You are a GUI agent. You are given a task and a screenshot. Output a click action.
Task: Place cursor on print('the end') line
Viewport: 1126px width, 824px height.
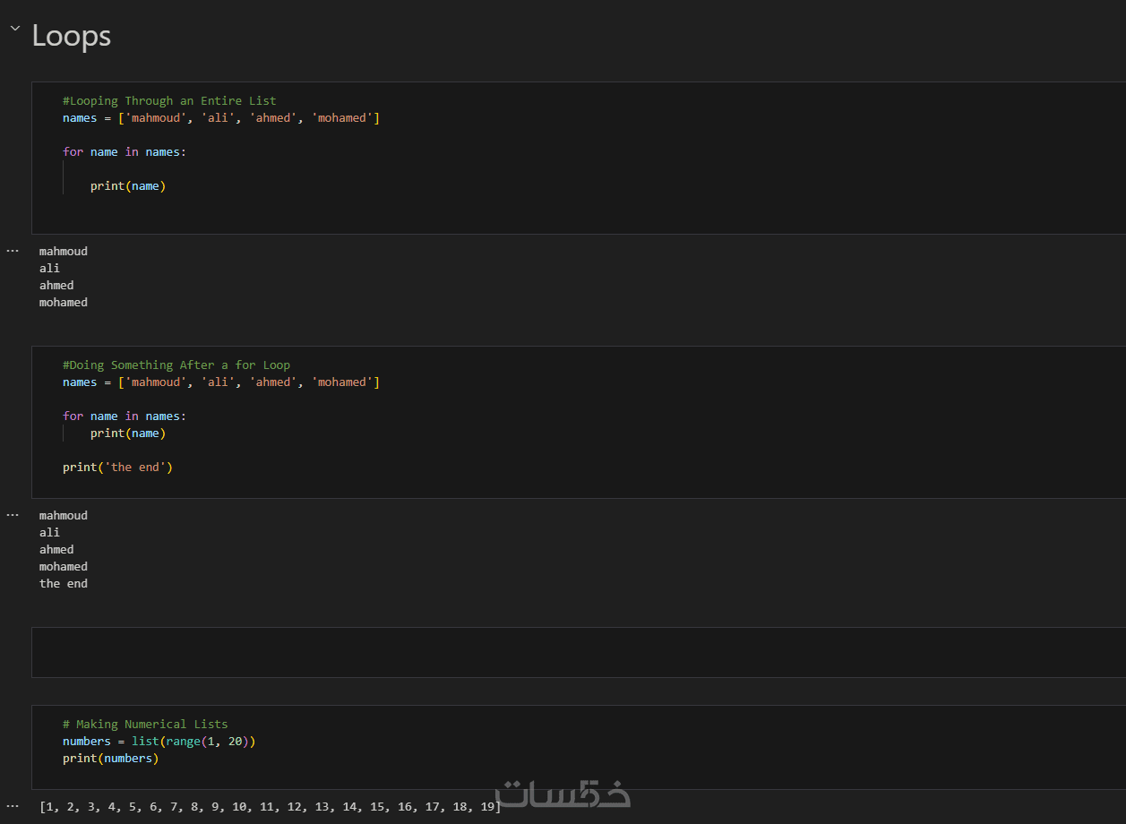pyautogui.click(x=117, y=468)
